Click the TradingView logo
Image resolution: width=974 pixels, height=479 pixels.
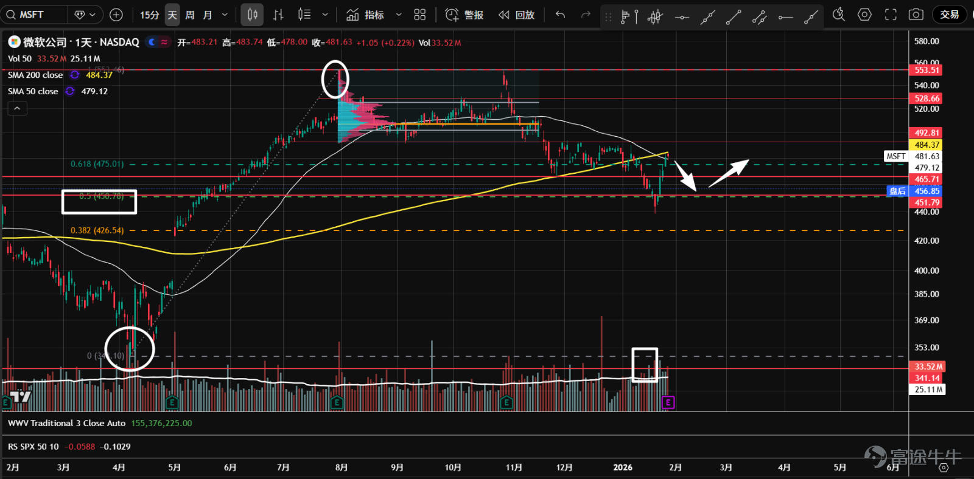21,397
